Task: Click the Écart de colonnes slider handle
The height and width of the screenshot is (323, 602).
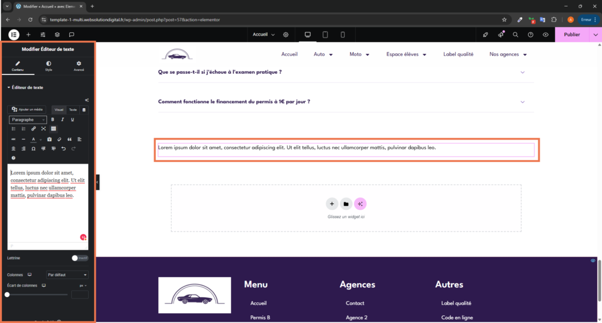Action: coord(7,294)
